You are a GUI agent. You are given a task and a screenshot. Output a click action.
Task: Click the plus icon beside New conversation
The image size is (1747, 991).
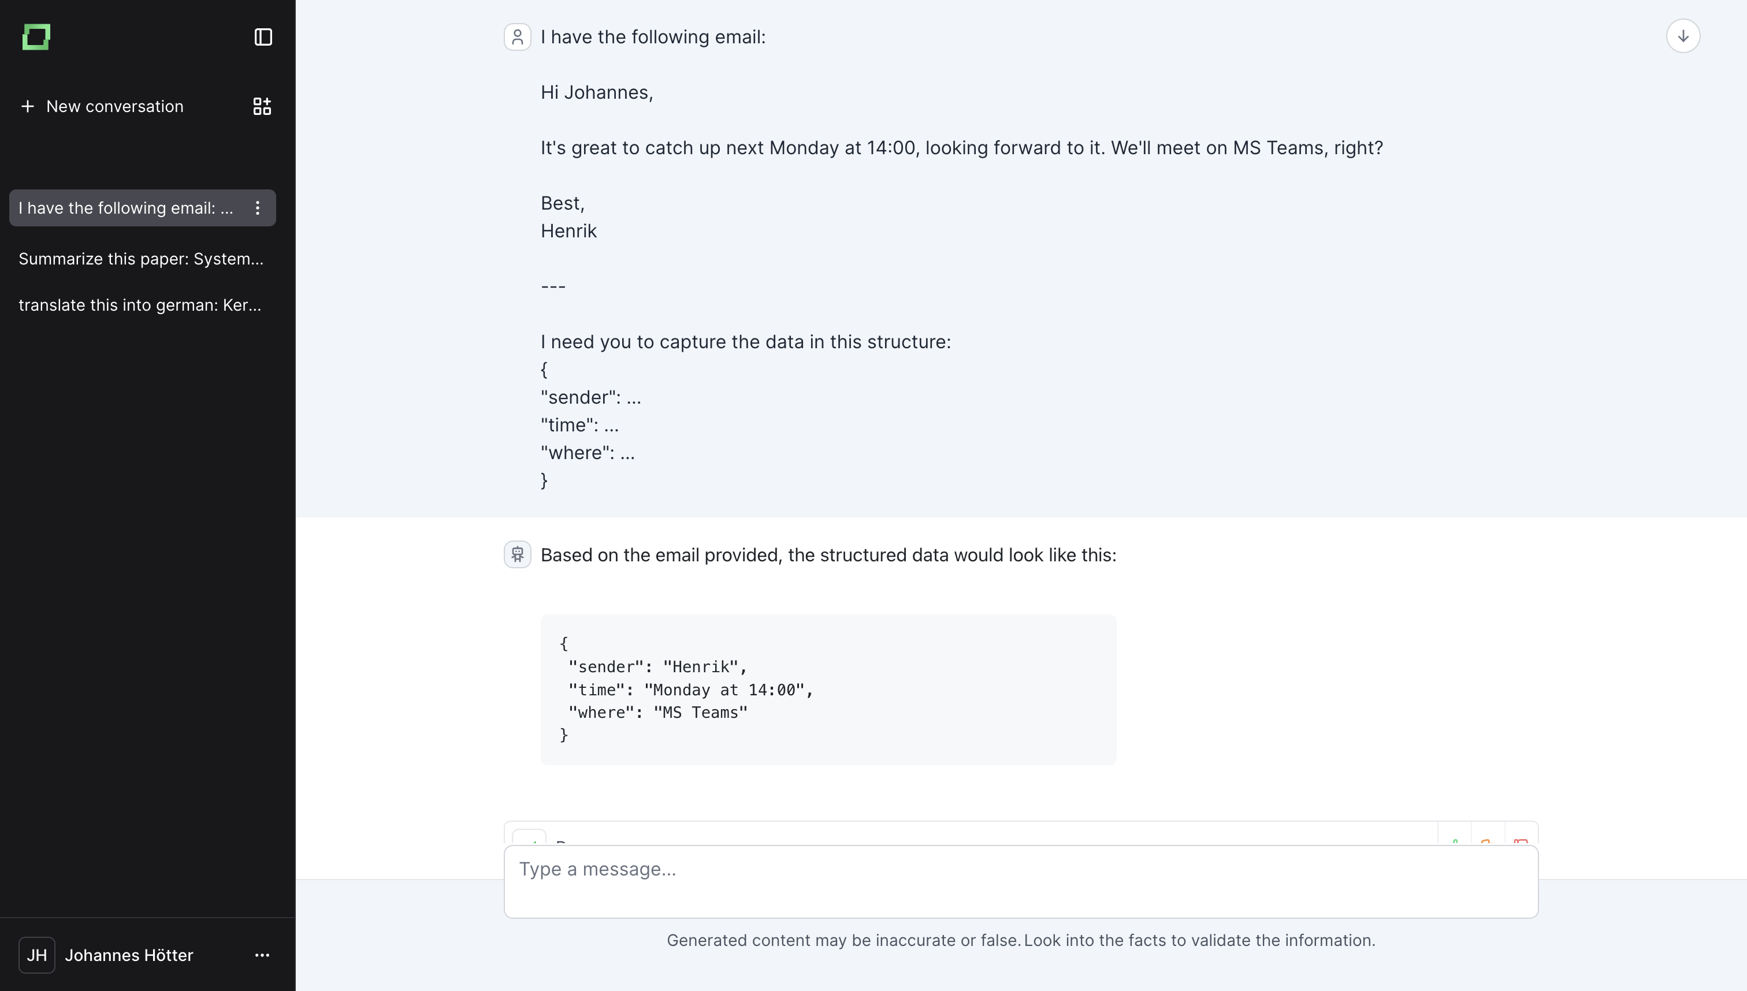pos(28,106)
